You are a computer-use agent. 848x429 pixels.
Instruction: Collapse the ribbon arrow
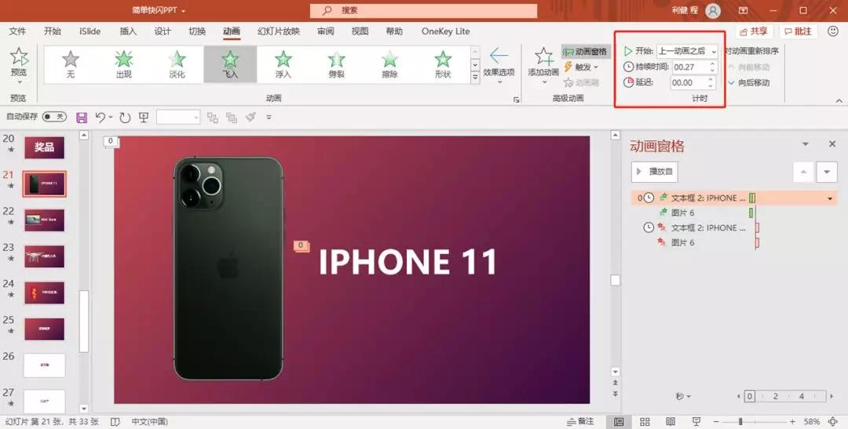click(x=839, y=100)
